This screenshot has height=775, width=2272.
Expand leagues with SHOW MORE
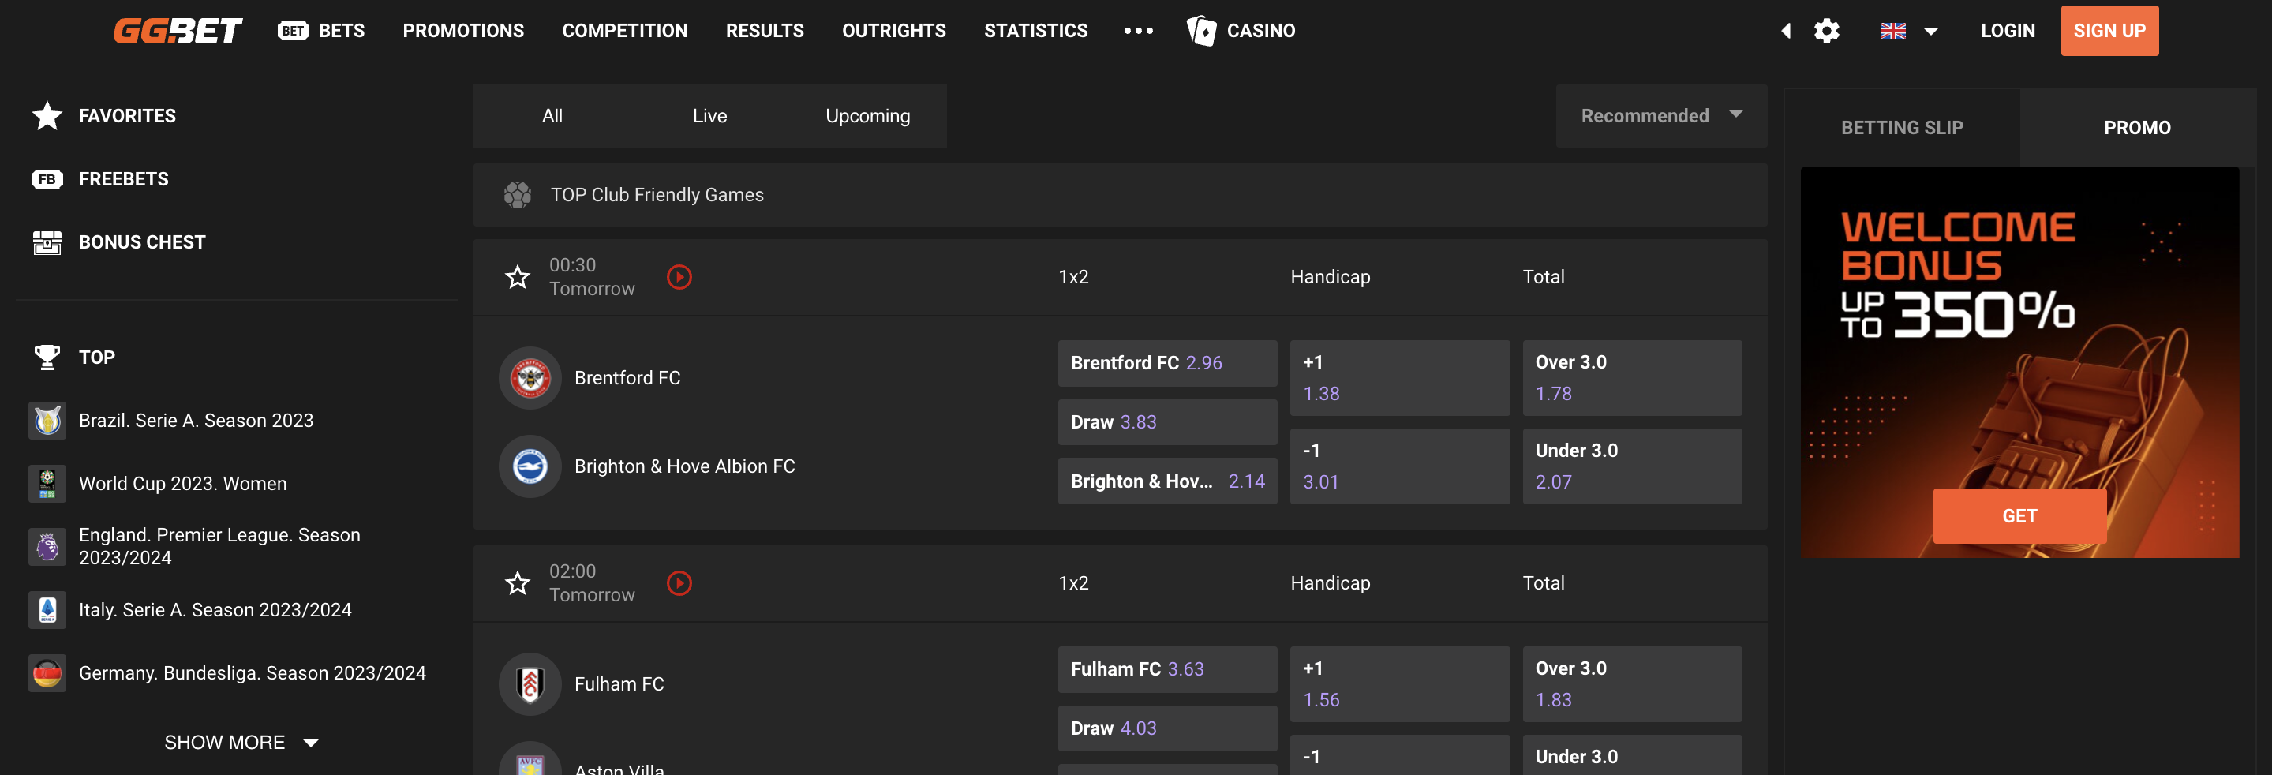pos(240,743)
